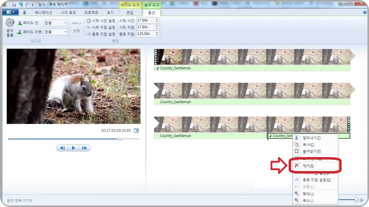Choose 종료 지점 설정(O) in the context menu
The width and height of the screenshot is (369, 207).
pos(315,180)
